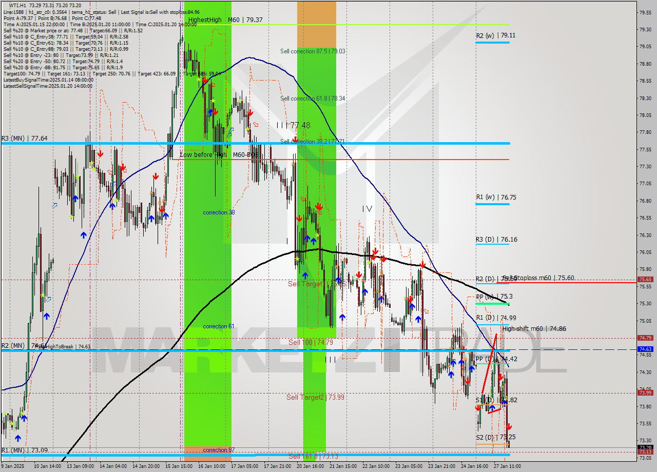Click the red 75.65 price tag on axis
The width and height of the screenshot is (657, 472).
pos(645,280)
